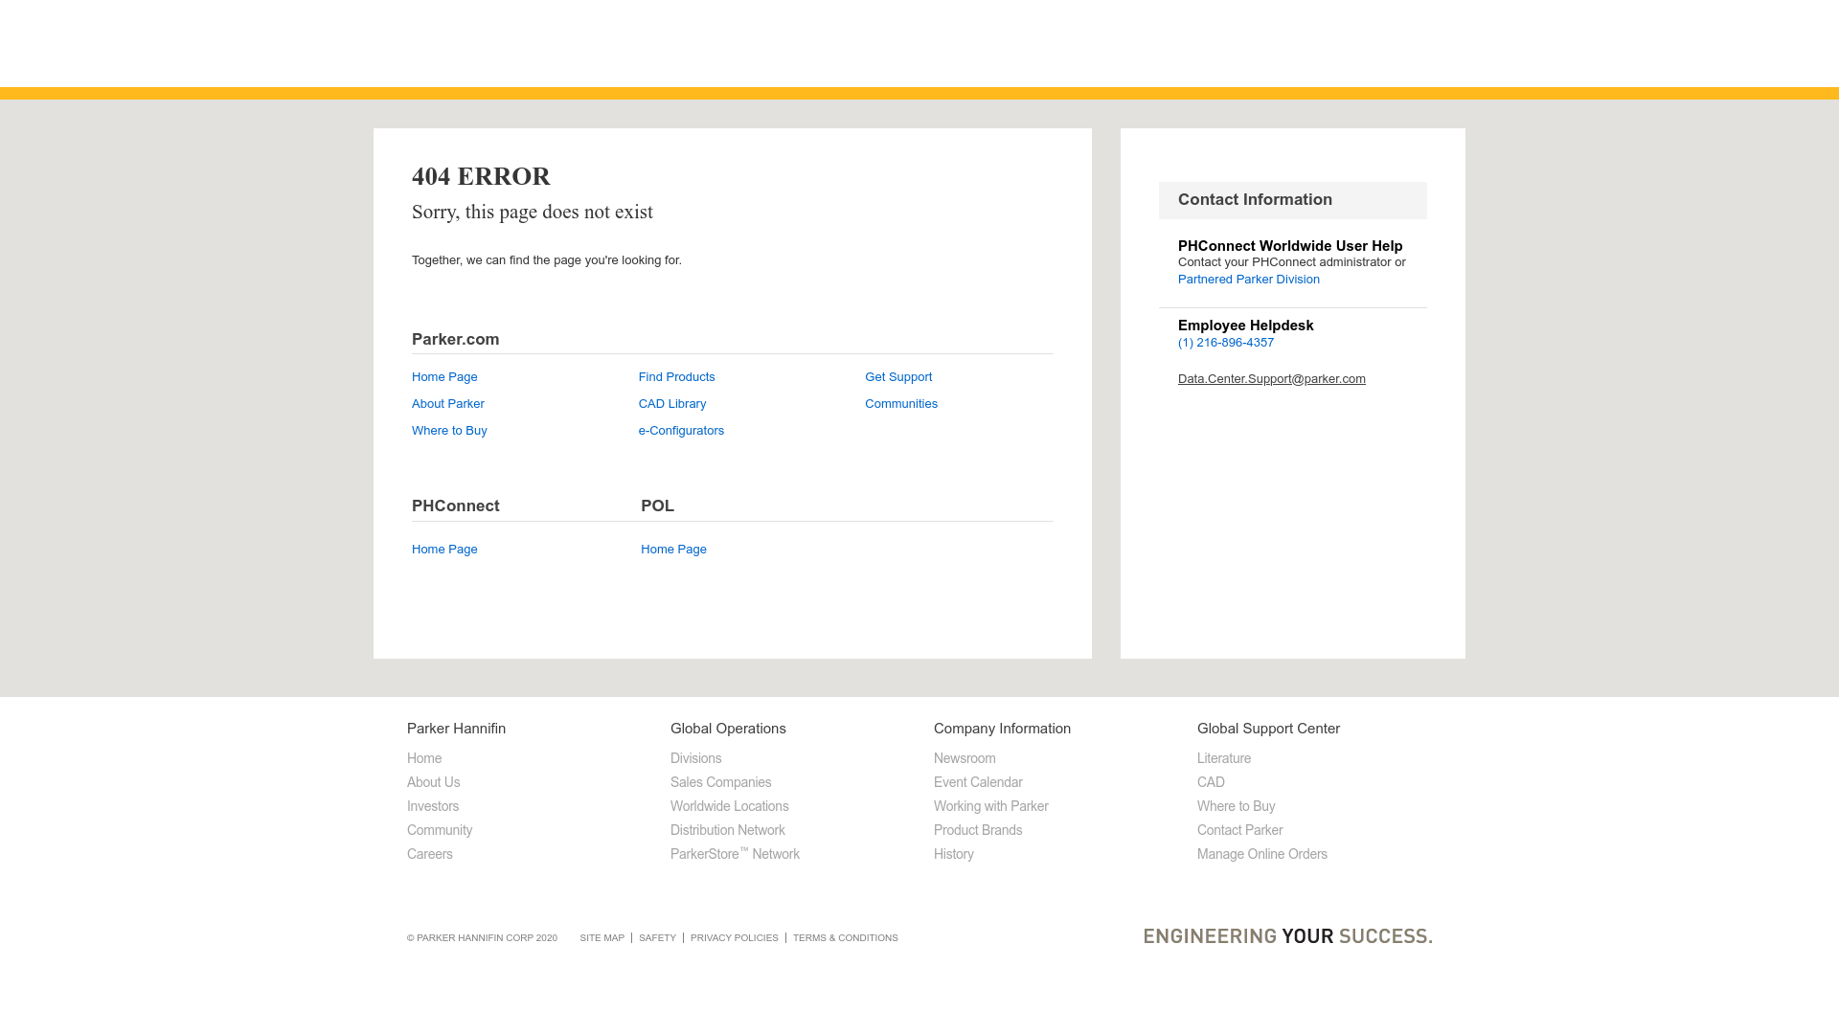Open footer Where to Buy link
1839x1034 pixels.
[1237, 806]
